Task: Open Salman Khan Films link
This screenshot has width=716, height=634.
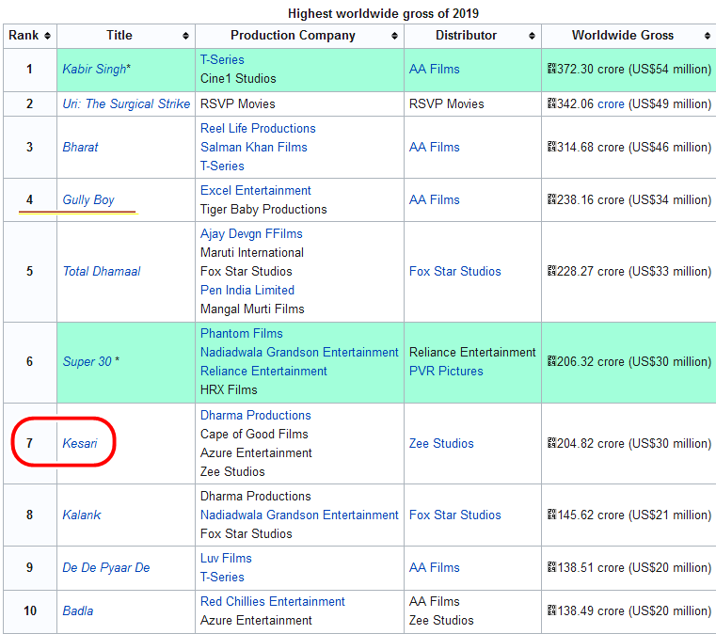Action: click(254, 147)
